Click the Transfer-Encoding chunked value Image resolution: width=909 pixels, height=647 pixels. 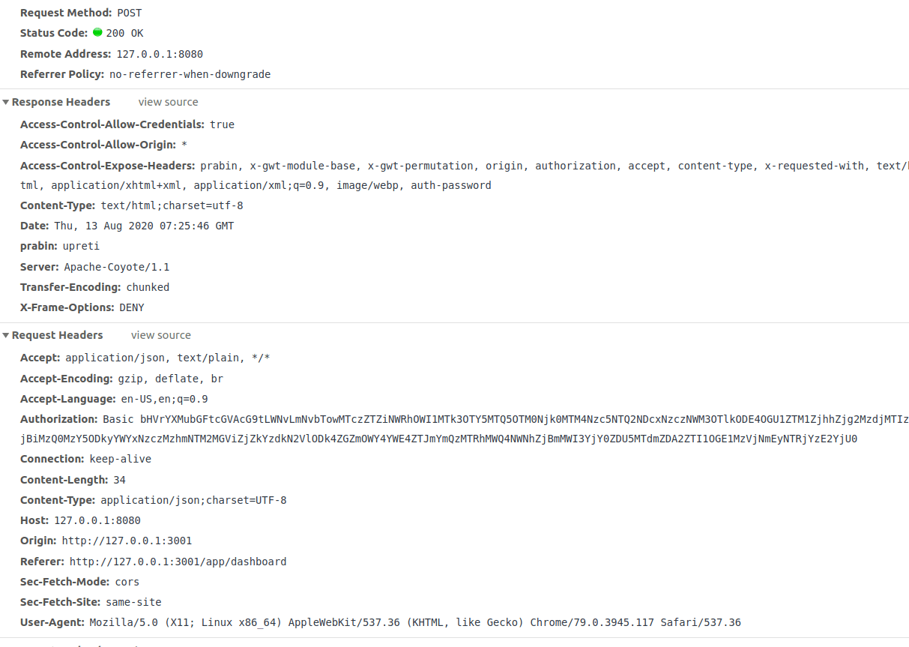coord(148,286)
